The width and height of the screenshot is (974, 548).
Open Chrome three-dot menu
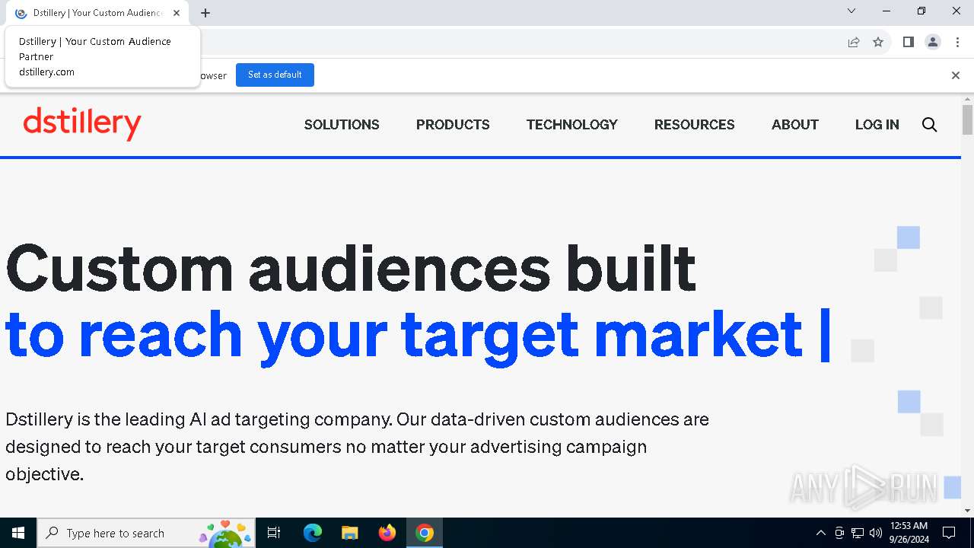(x=957, y=42)
